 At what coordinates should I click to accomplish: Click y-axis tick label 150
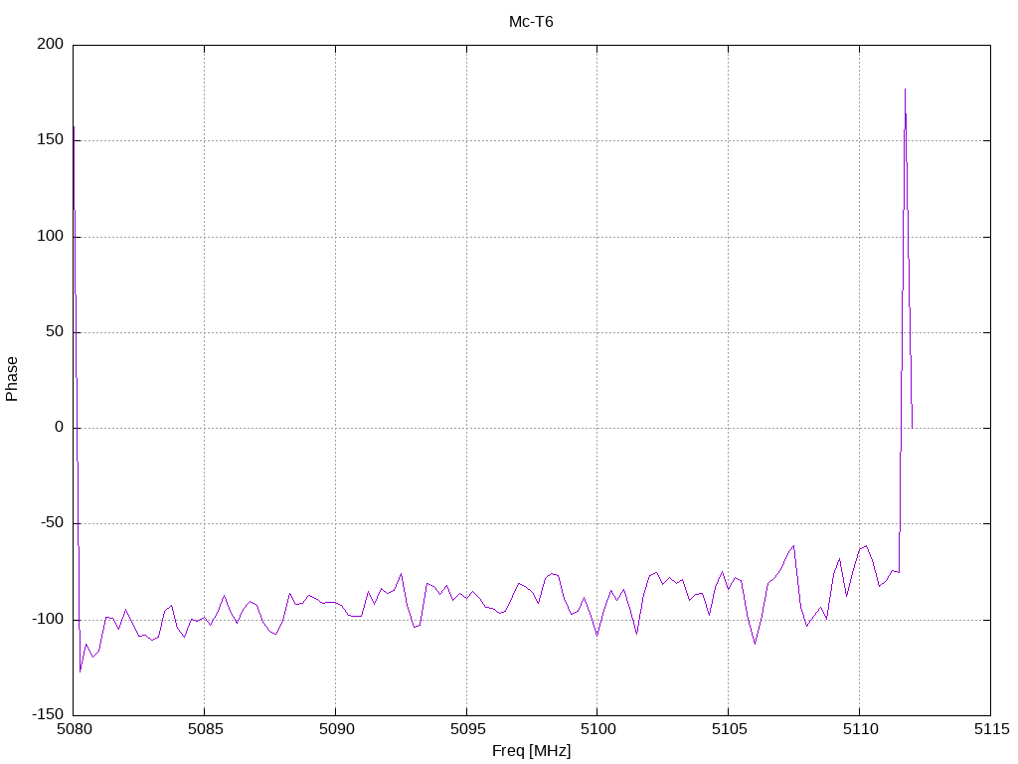(x=51, y=139)
